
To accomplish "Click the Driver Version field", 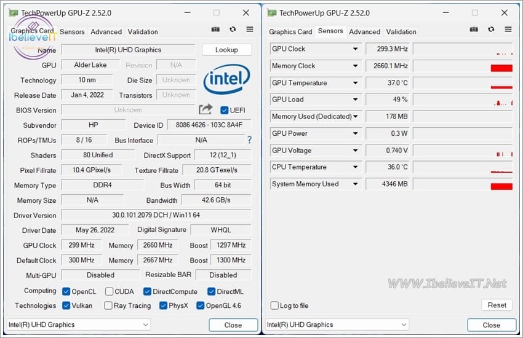I will [x=156, y=215].
